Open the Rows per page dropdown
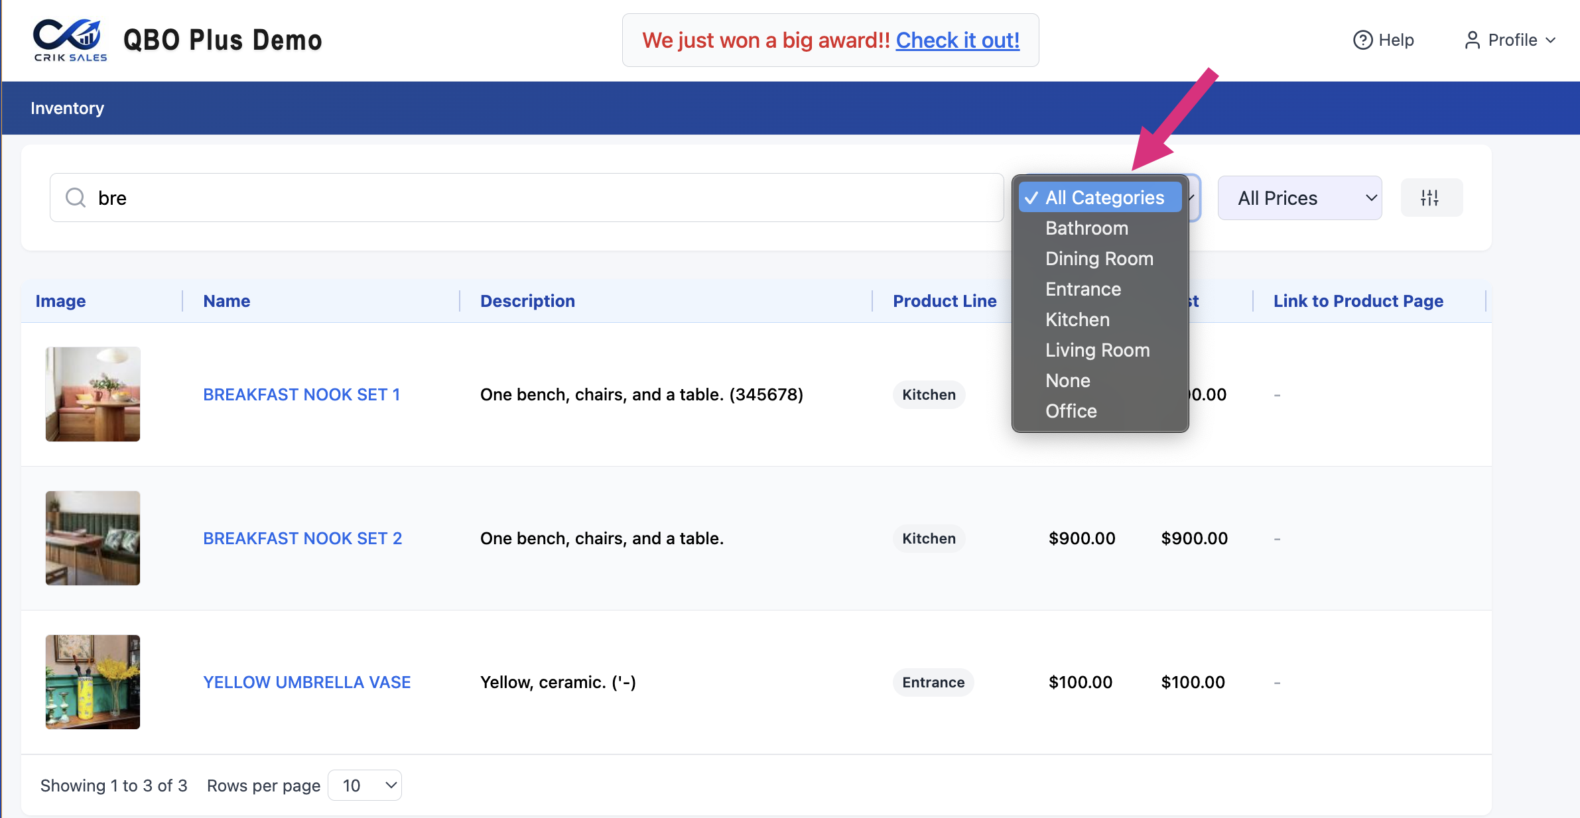 [365, 786]
